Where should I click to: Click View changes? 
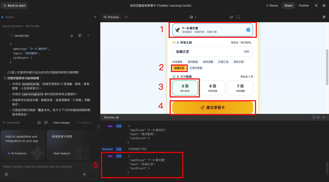(61, 123)
